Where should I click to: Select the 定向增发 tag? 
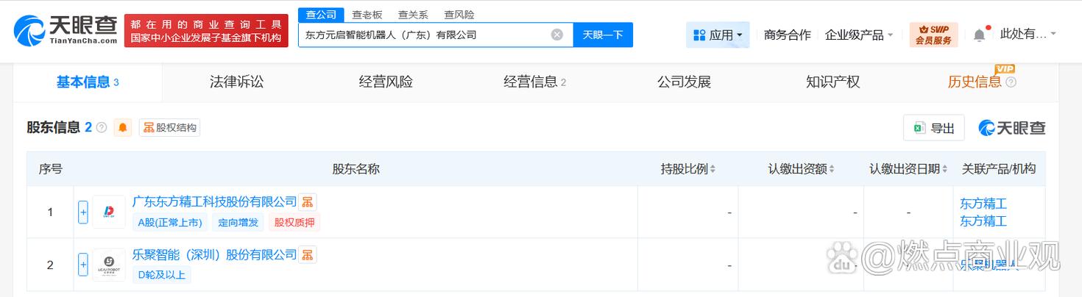tap(238, 222)
